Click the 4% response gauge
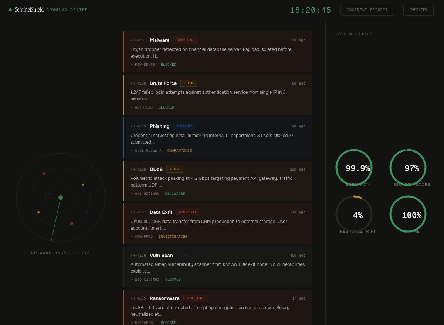444x325 pixels. click(x=354, y=214)
